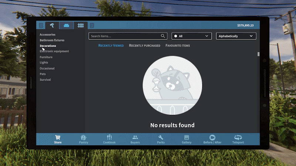Select the sofa furniture tab
This screenshot has height=166, width=296.
click(x=66, y=25)
